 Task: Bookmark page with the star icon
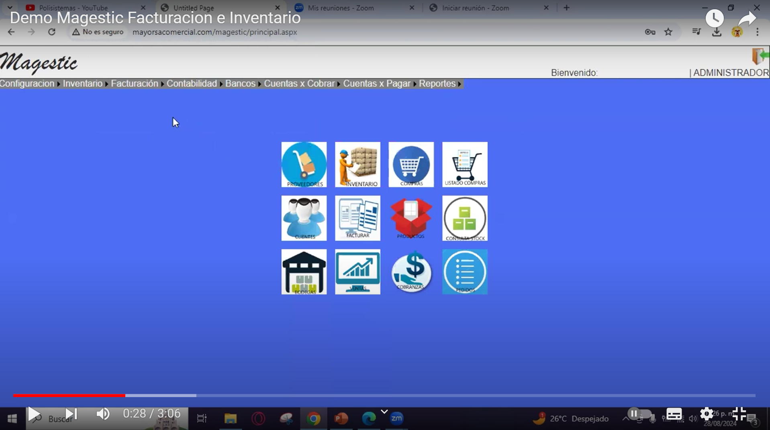pos(668,32)
